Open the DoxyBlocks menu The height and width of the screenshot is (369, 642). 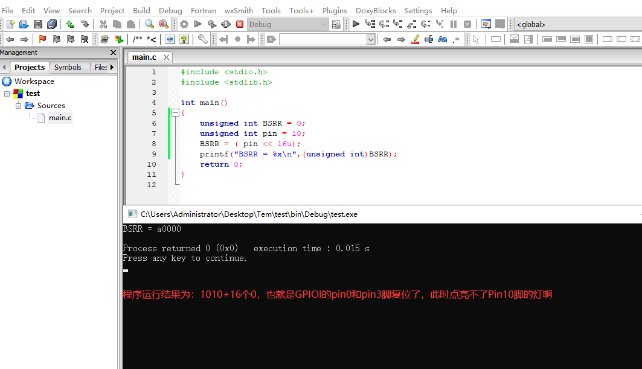click(x=376, y=11)
